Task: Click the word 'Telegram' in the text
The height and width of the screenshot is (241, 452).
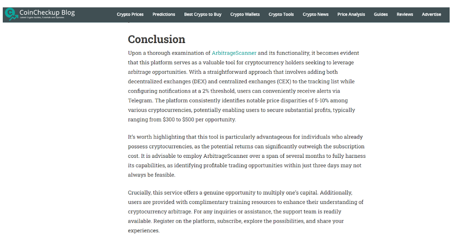Action: [141, 101]
